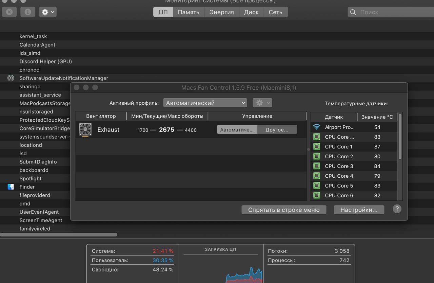Click the Exhaust fan icon
This screenshot has height=283, width=434.
85,130
